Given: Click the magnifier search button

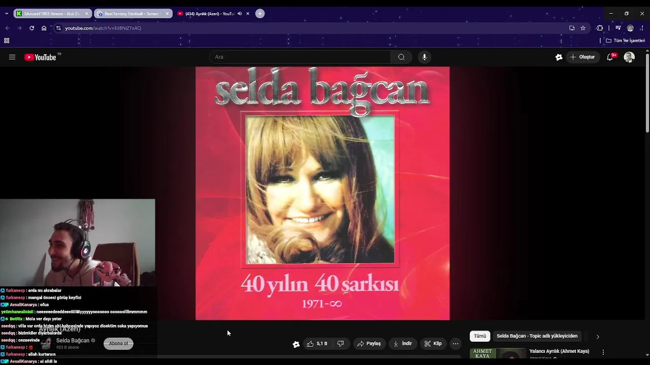Looking at the screenshot, I should coord(401,57).
